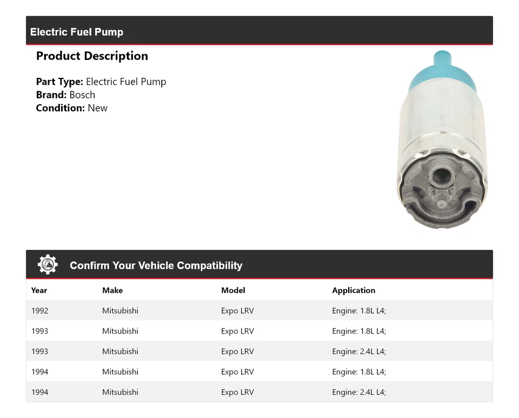Click the year cell of the 1994 1.8L row

pos(39,372)
